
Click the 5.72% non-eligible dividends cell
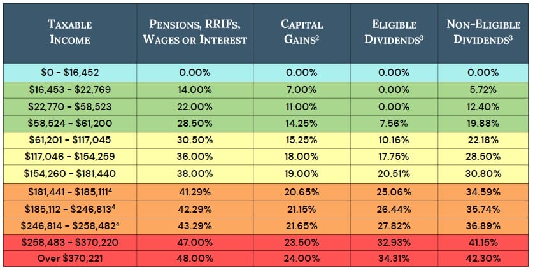(x=482, y=89)
